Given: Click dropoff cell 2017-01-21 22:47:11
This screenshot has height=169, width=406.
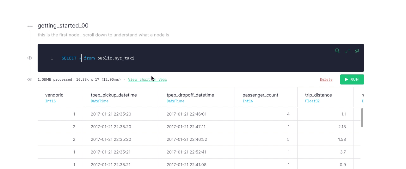Looking at the screenshot, I should click(x=186, y=127).
